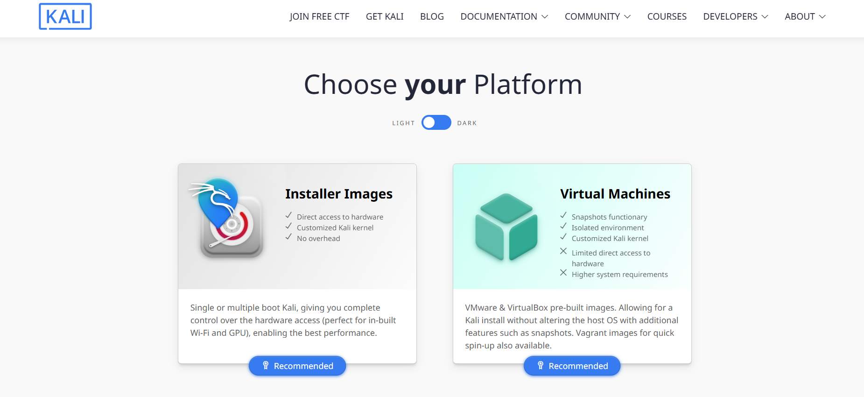Click the Virtual Machines cube icon
Viewport: 864px width, 397px height.
point(506,227)
